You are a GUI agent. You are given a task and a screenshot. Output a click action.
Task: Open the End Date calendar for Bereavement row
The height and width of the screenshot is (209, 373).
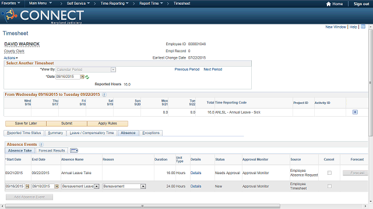[x=57, y=186]
